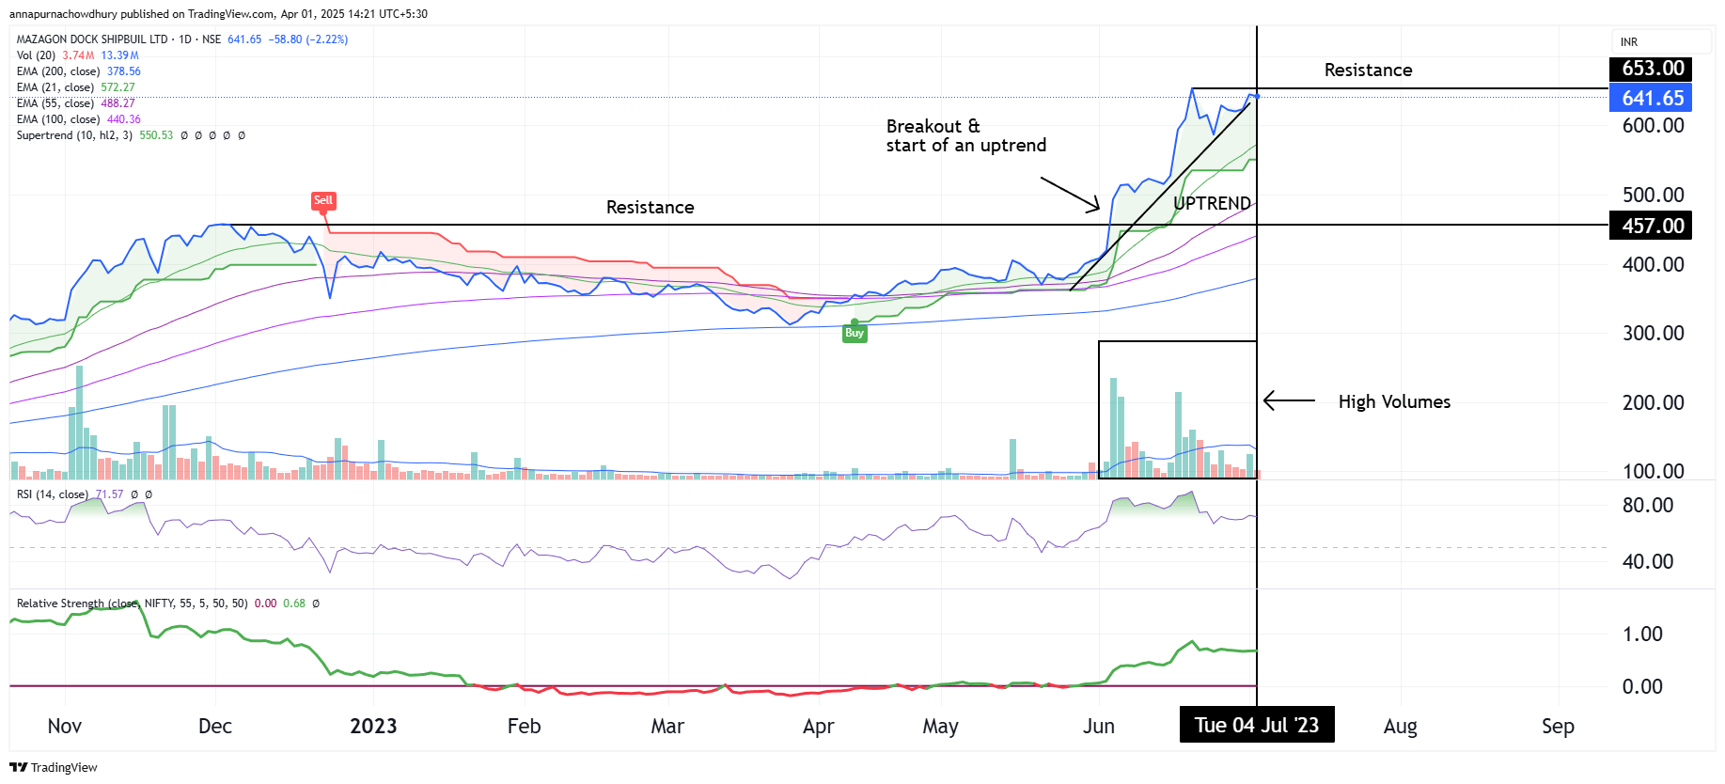Click the MAZAGON DOCK SHIPBUIL LTD symbol title

pyautogui.click(x=92, y=39)
